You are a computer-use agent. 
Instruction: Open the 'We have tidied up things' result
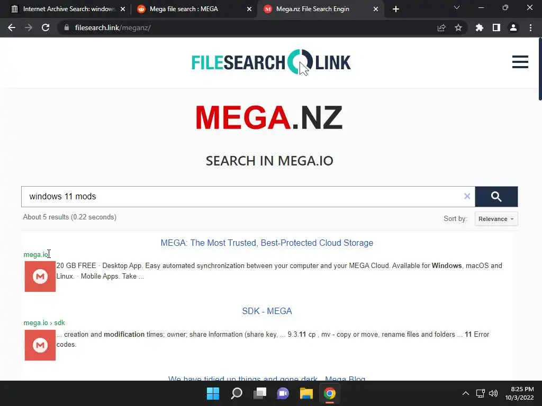[x=267, y=377]
